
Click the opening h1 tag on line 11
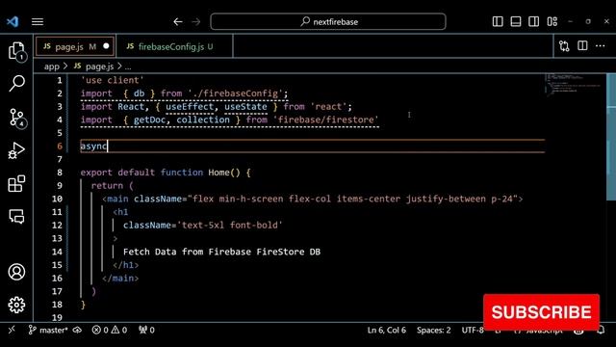pyautogui.click(x=120, y=212)
